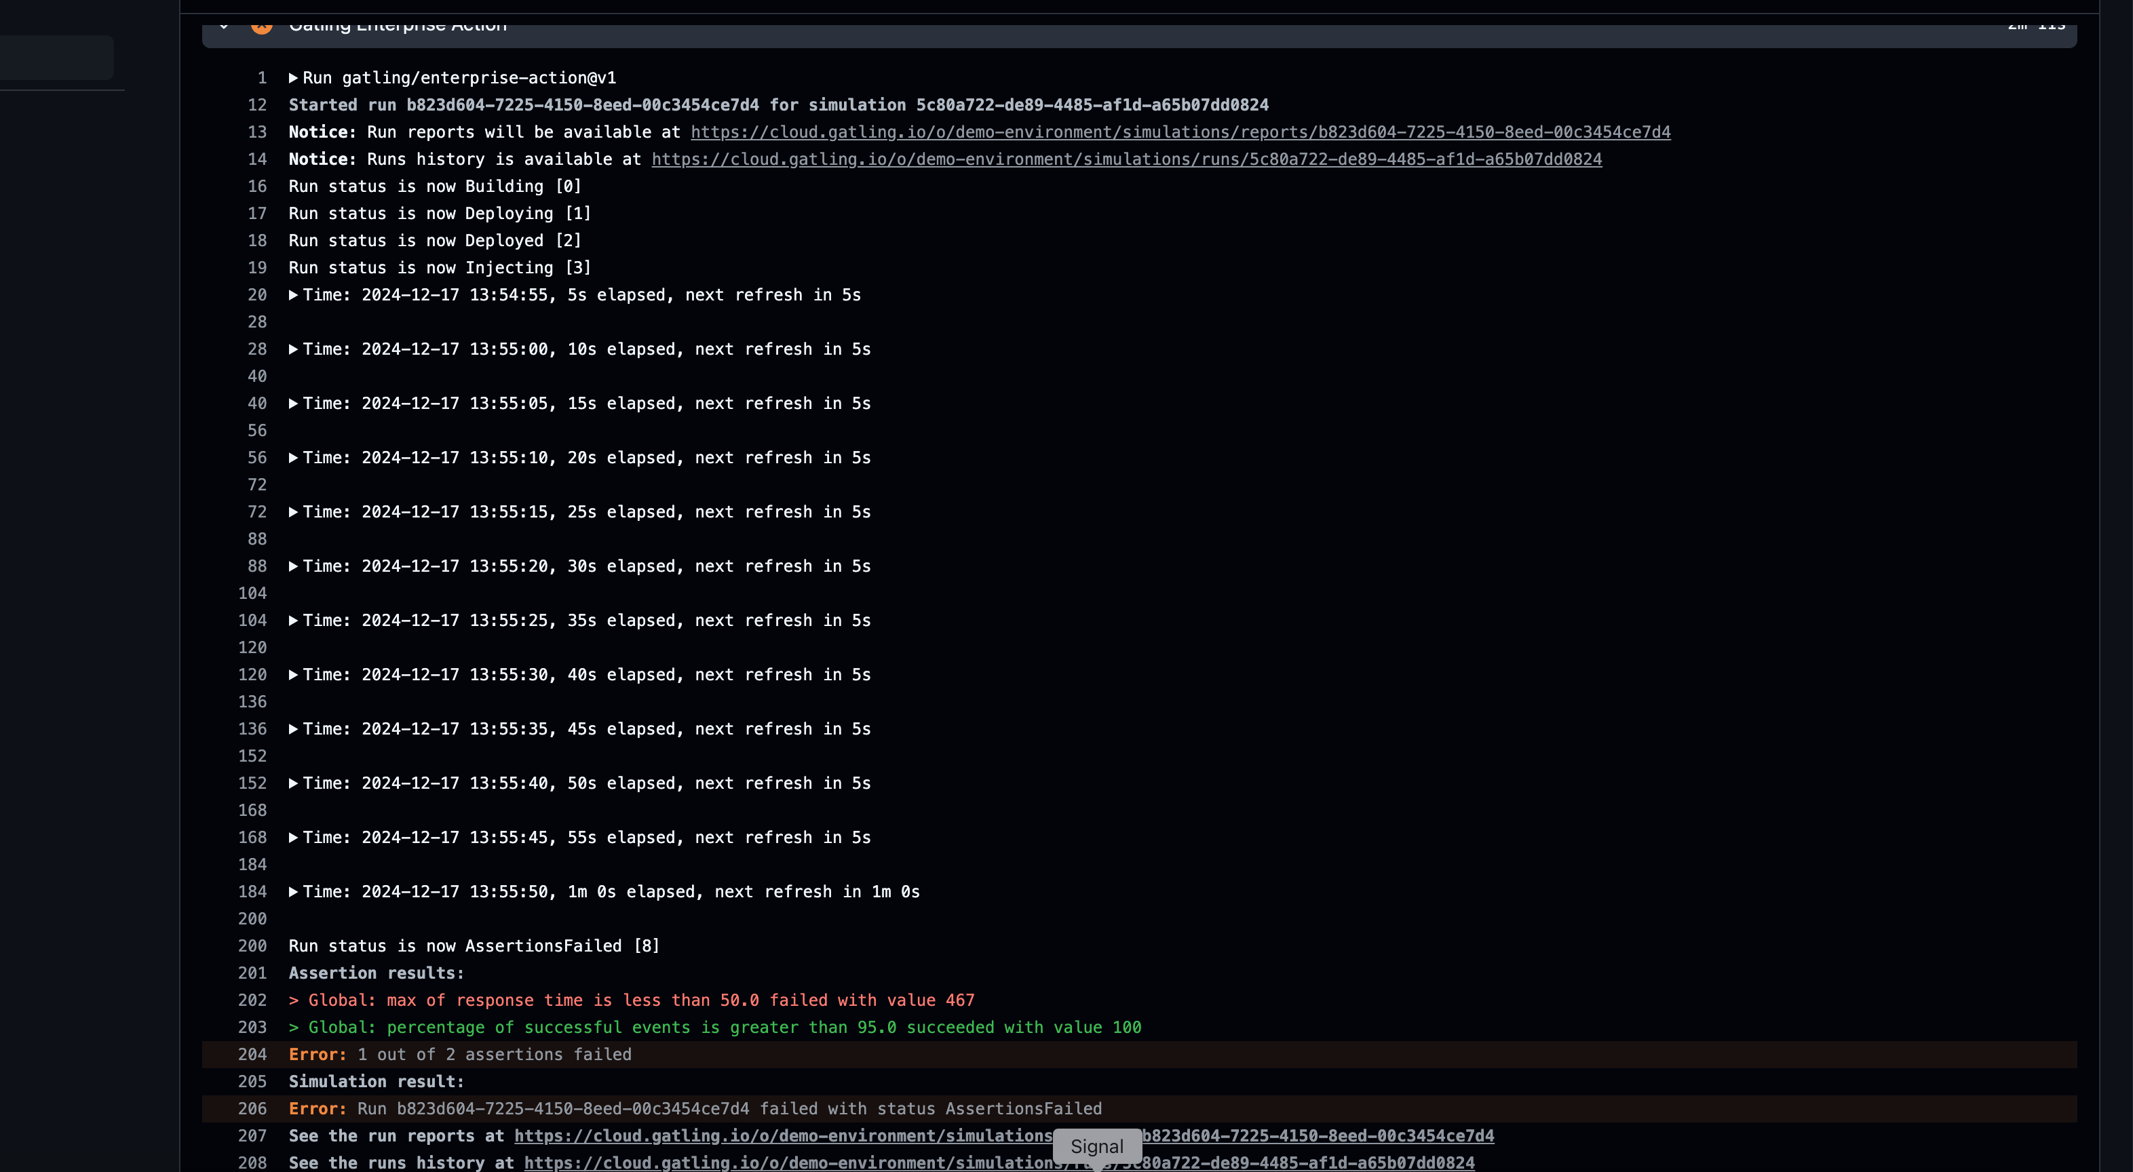The image size is (2133, 1172).
Task: Expand the 13:55:25 35s elapsed log group
Action: click(x=293, y=621)
